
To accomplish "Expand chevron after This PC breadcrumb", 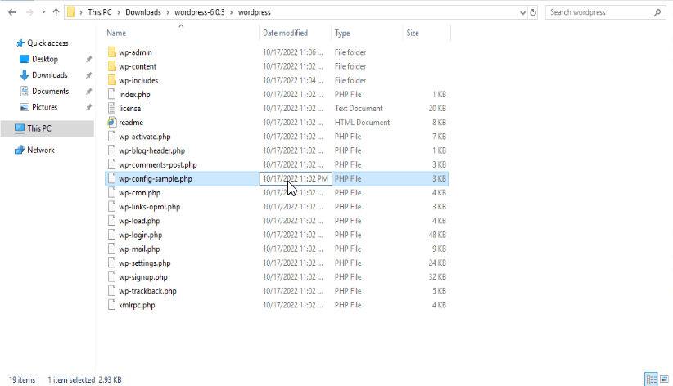I will click(x=119, y=12).
